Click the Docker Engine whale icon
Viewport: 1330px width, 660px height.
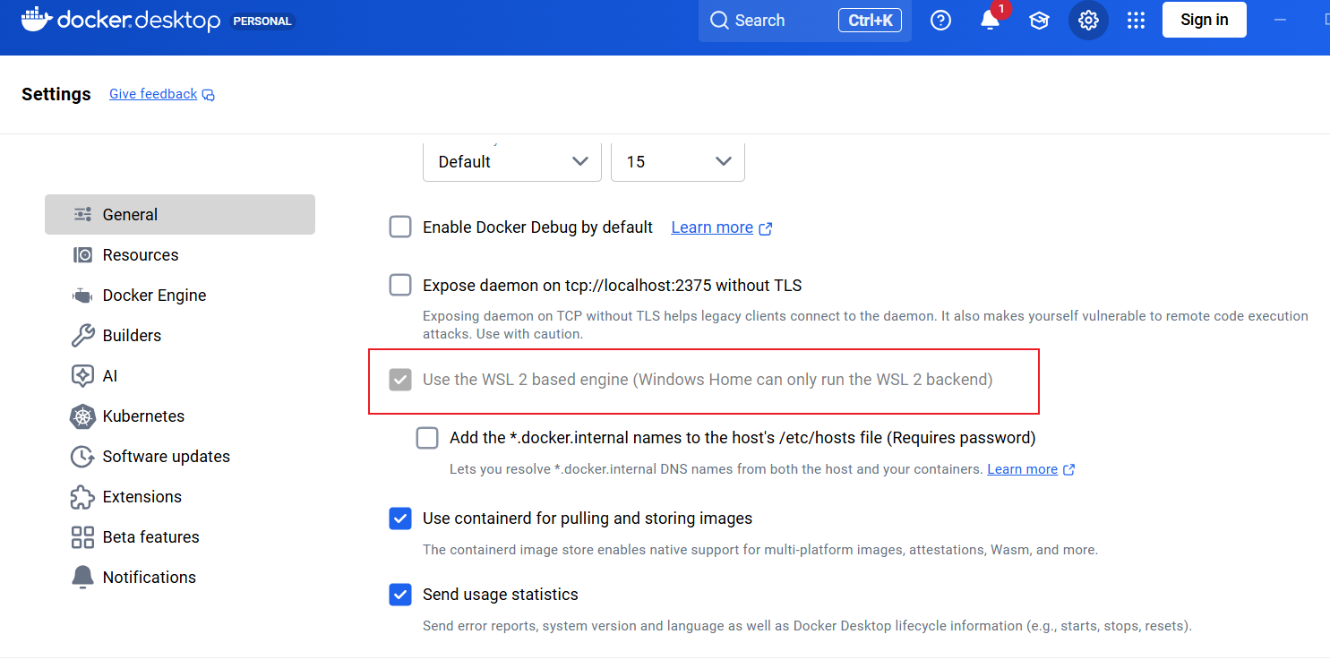[82, 296]
